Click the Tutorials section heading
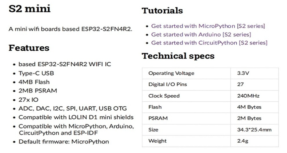 (162, 10)
